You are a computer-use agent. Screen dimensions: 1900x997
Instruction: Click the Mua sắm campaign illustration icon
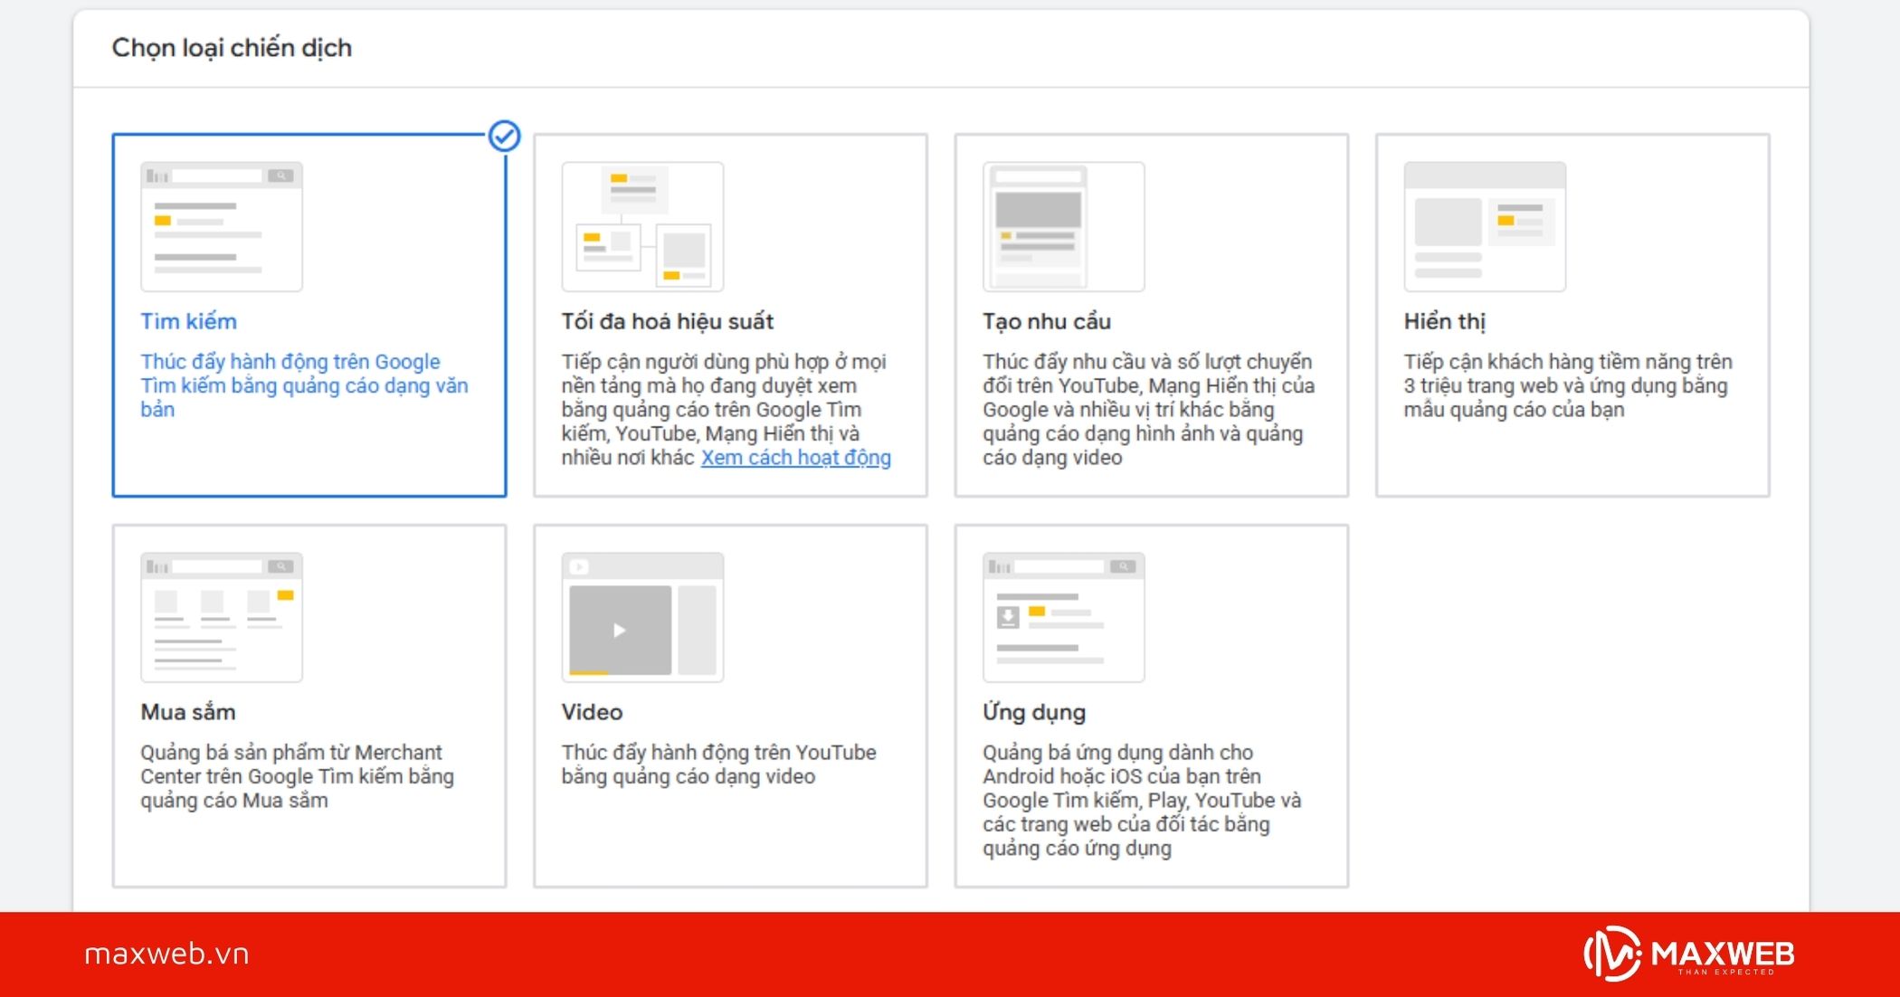(x=222, y=618)
